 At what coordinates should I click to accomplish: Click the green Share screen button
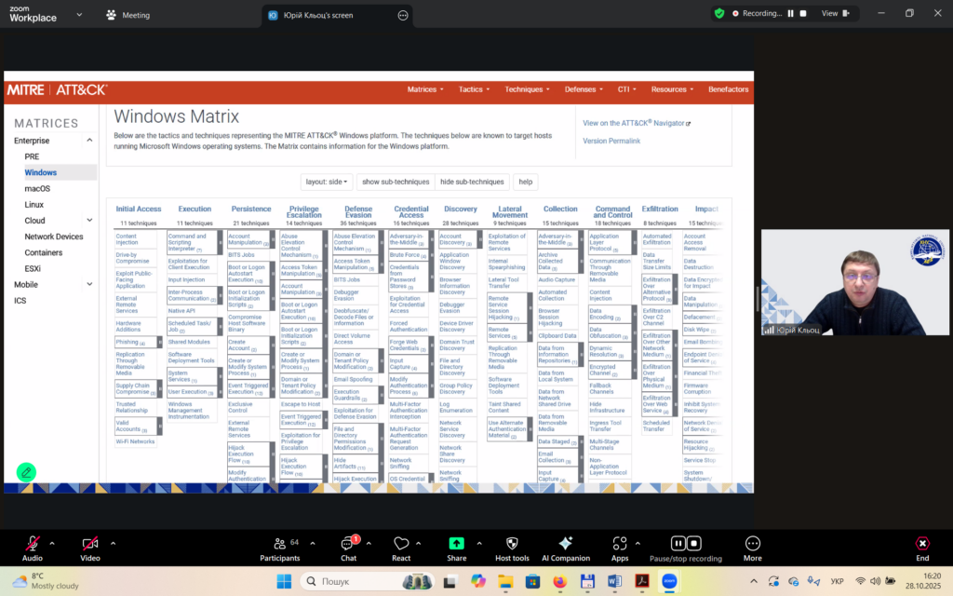pos(456,545)
